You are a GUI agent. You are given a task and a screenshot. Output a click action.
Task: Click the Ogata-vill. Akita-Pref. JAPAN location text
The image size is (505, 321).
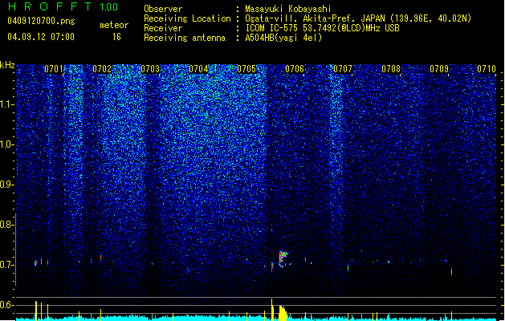click(358, 18)
